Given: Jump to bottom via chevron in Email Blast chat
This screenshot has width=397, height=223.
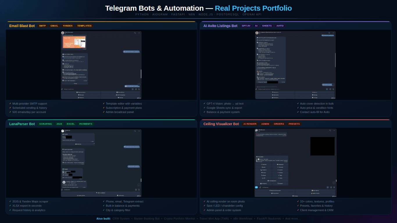Looking at the screenshot, I should [x=139, y=84].
